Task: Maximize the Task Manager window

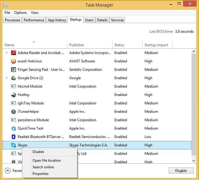Action: (x=179, y=4)
